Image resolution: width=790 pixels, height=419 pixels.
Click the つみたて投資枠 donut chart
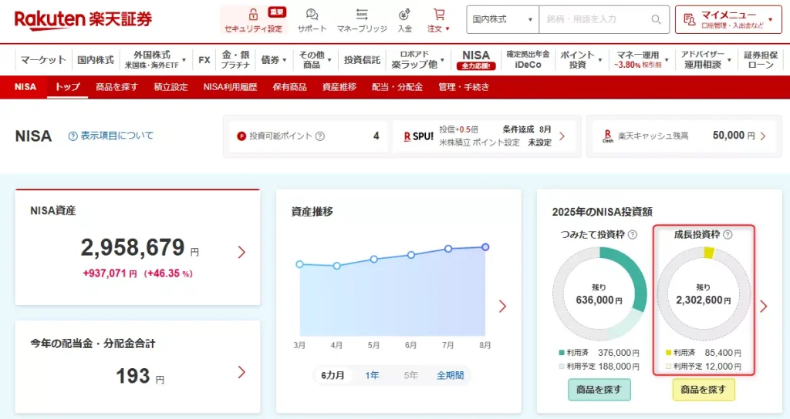pyautogui.click(x=599, y=294)
